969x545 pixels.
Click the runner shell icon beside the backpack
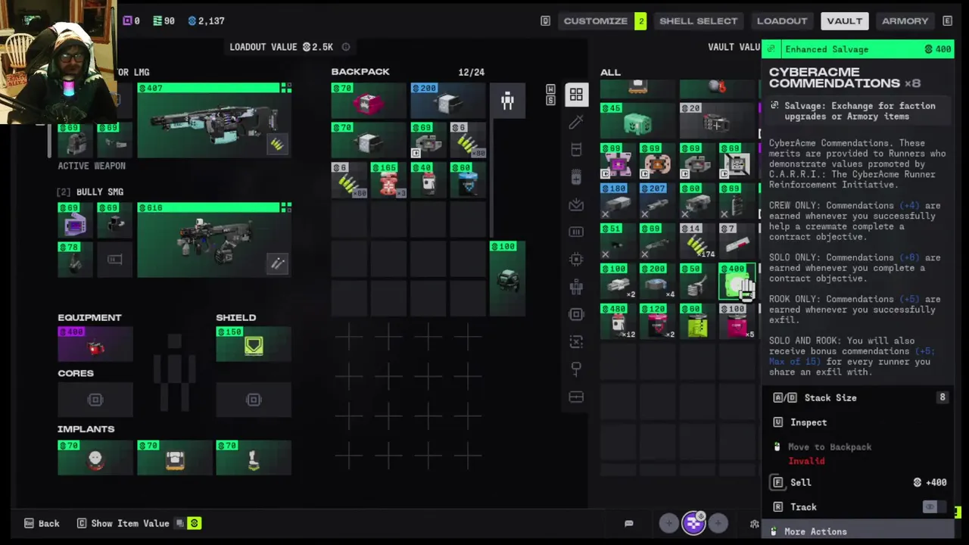[x=507, y=101]
